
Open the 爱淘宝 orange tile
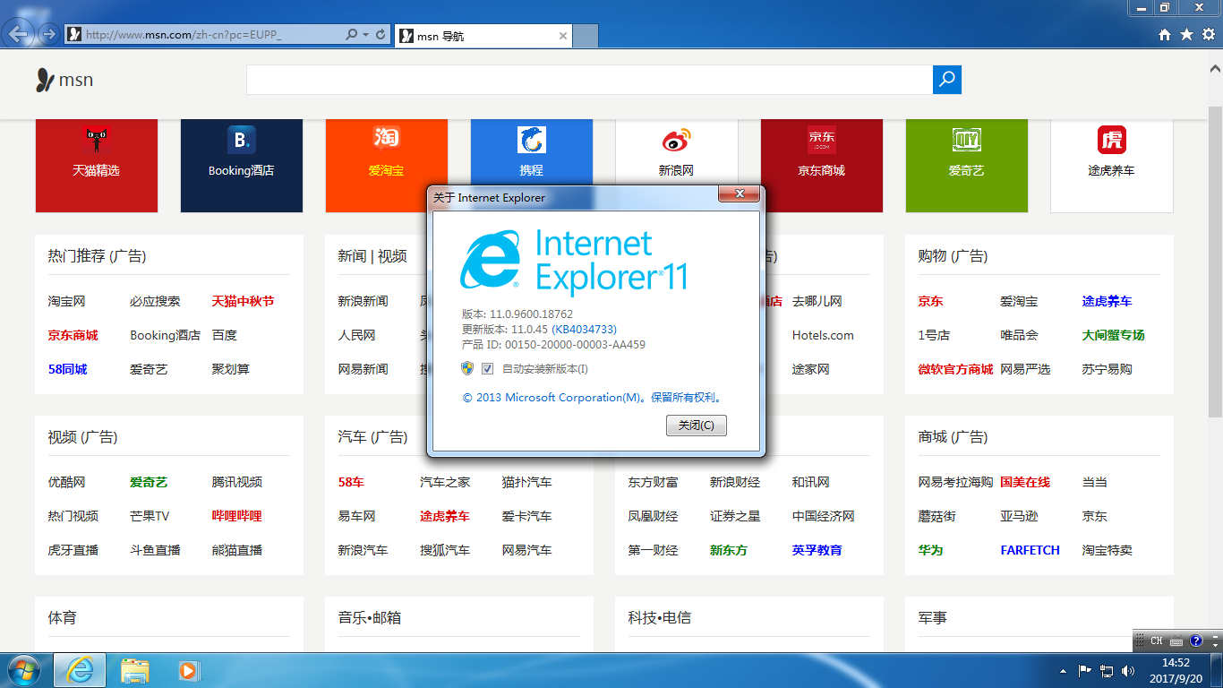387,166
